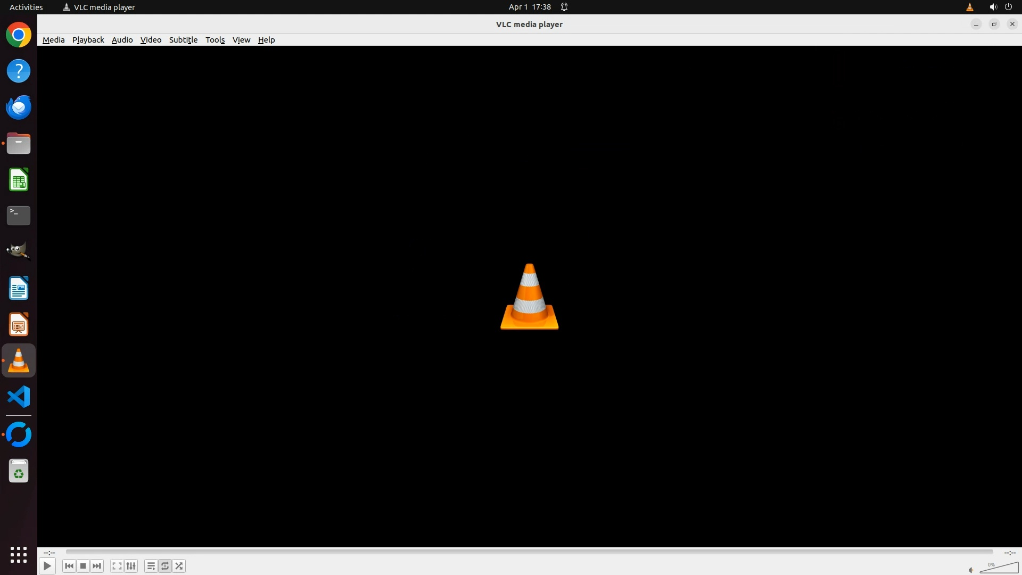The height and width of the screenshot is (575, 1022).
Task: Expand the Audio menu
Action: (x=122, y=40)
